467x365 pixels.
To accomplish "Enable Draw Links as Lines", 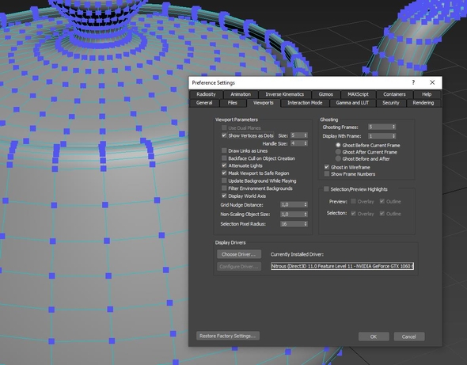I will pyautogui.click(x=224, y=150).
